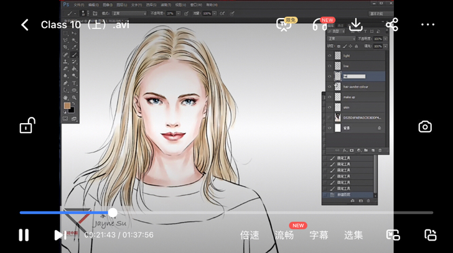Download the video with download icon
The image size is (453, 253).
(x=356, y=25)
